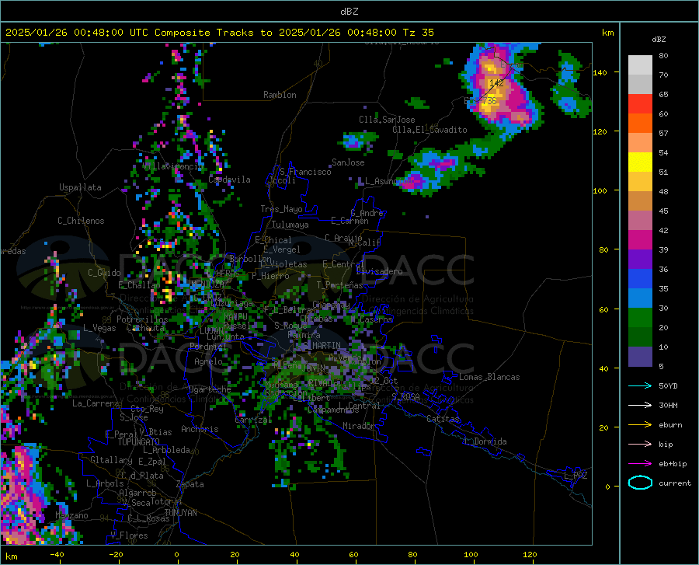The width and height of the screenshot is (699, 565).
Task: Click the 'km' unit label at top right
Action: [607, 33]
